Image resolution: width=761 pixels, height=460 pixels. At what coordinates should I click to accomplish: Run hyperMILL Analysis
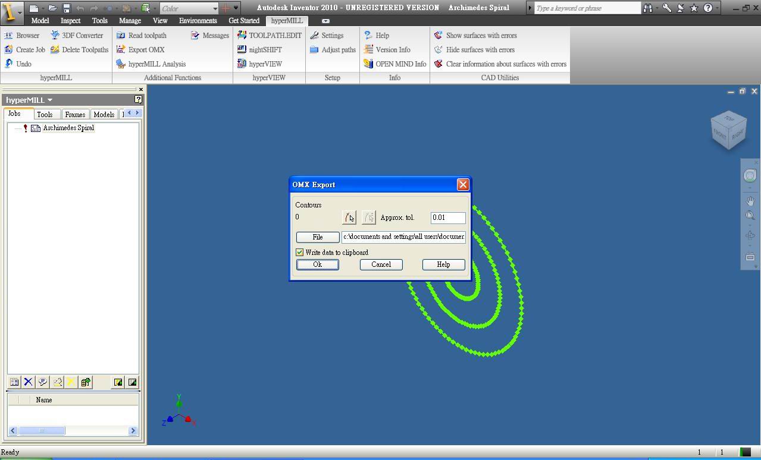pos(151,64)
